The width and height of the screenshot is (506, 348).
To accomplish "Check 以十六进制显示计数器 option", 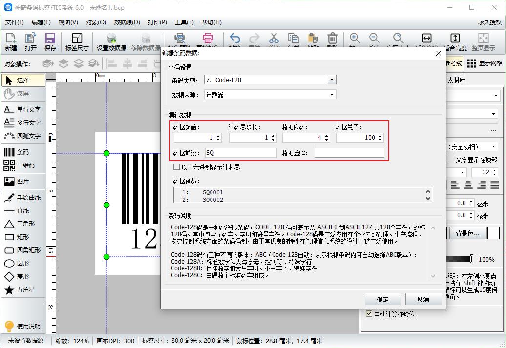I will pyautogui.click(x=177, y=166).
